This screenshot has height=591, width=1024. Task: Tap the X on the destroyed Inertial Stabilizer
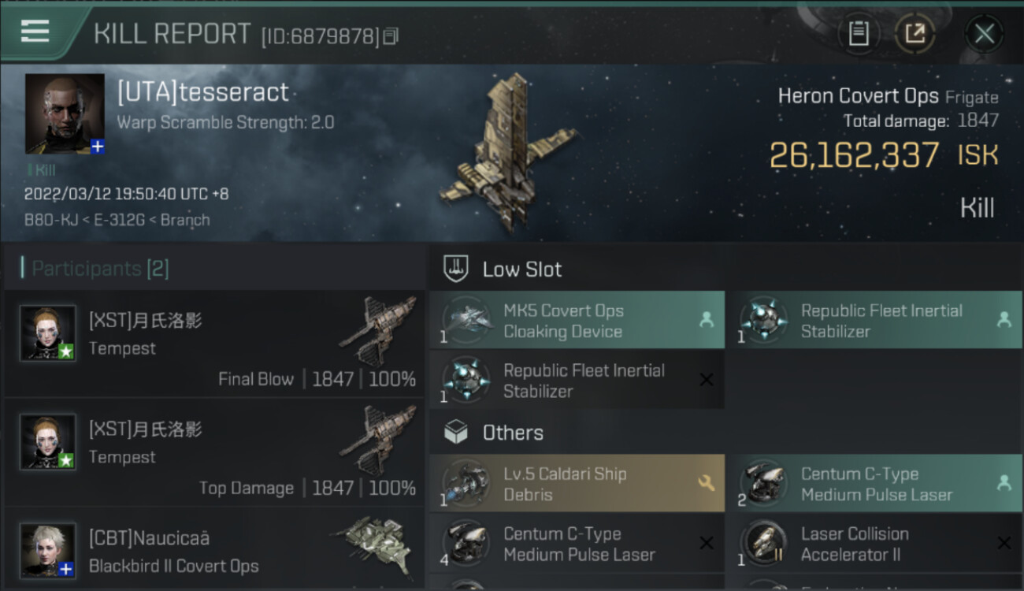click(x=706, y=381)
